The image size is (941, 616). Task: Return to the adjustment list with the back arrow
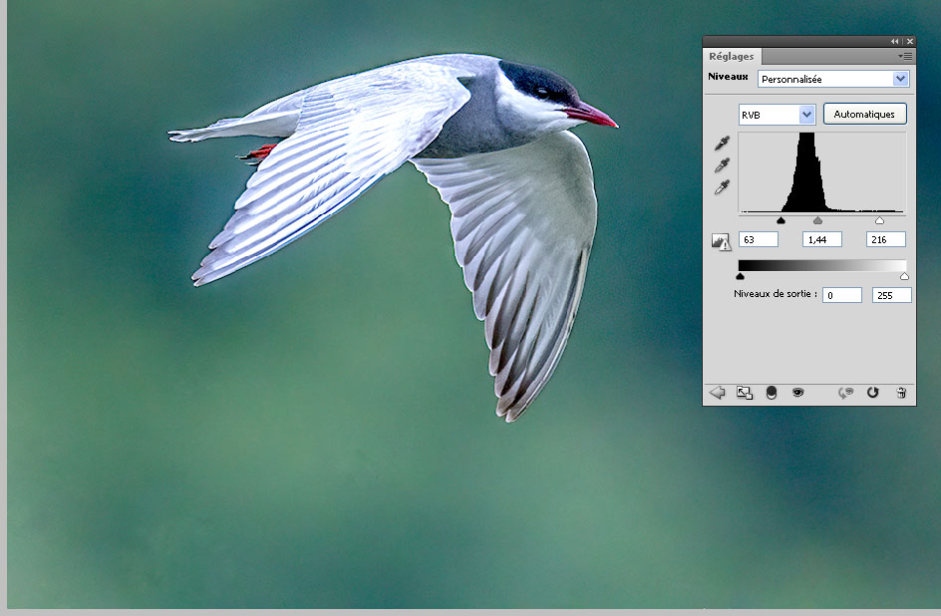[x=717, y=393]
